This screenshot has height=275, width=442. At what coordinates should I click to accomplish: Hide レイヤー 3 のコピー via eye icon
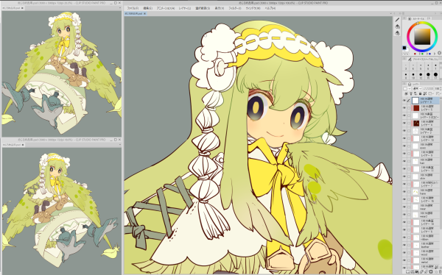tap(404, 115)
